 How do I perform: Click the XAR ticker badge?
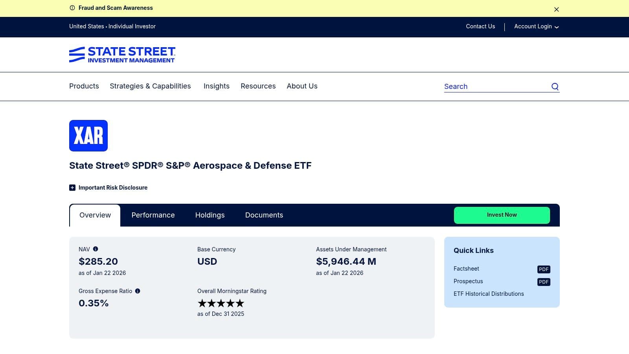coord(88,136)
